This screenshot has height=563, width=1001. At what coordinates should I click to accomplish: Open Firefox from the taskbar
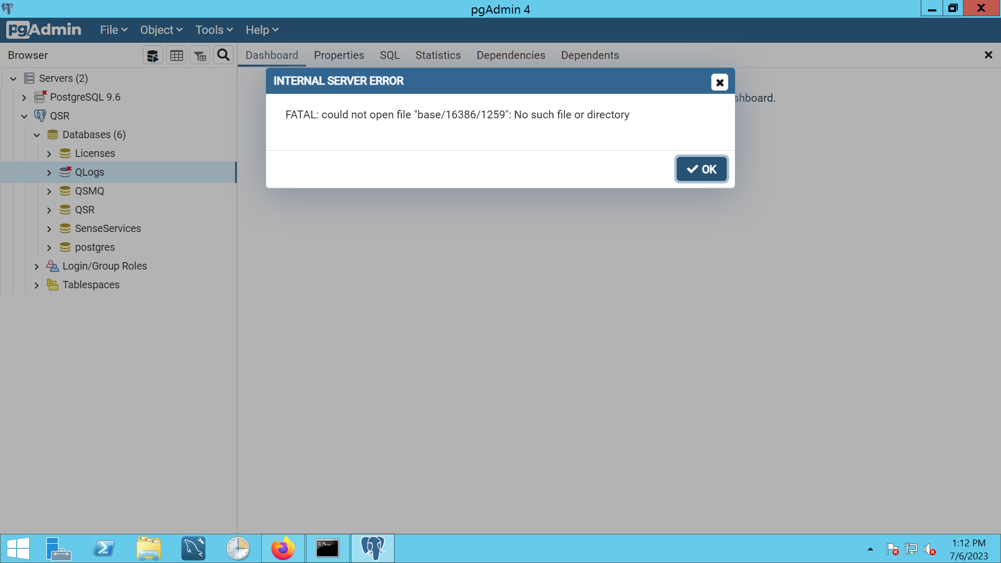tap(283, 548)
